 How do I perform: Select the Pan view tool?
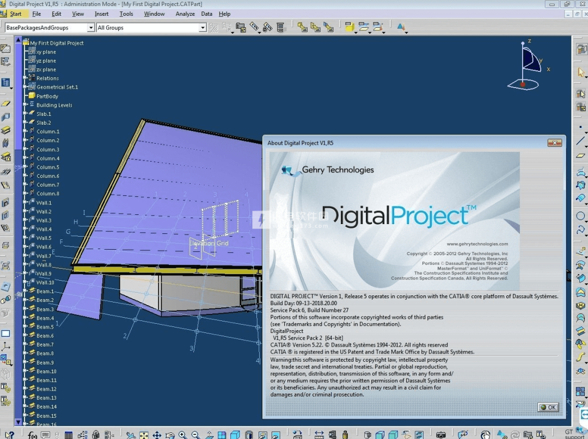[157, 435]
